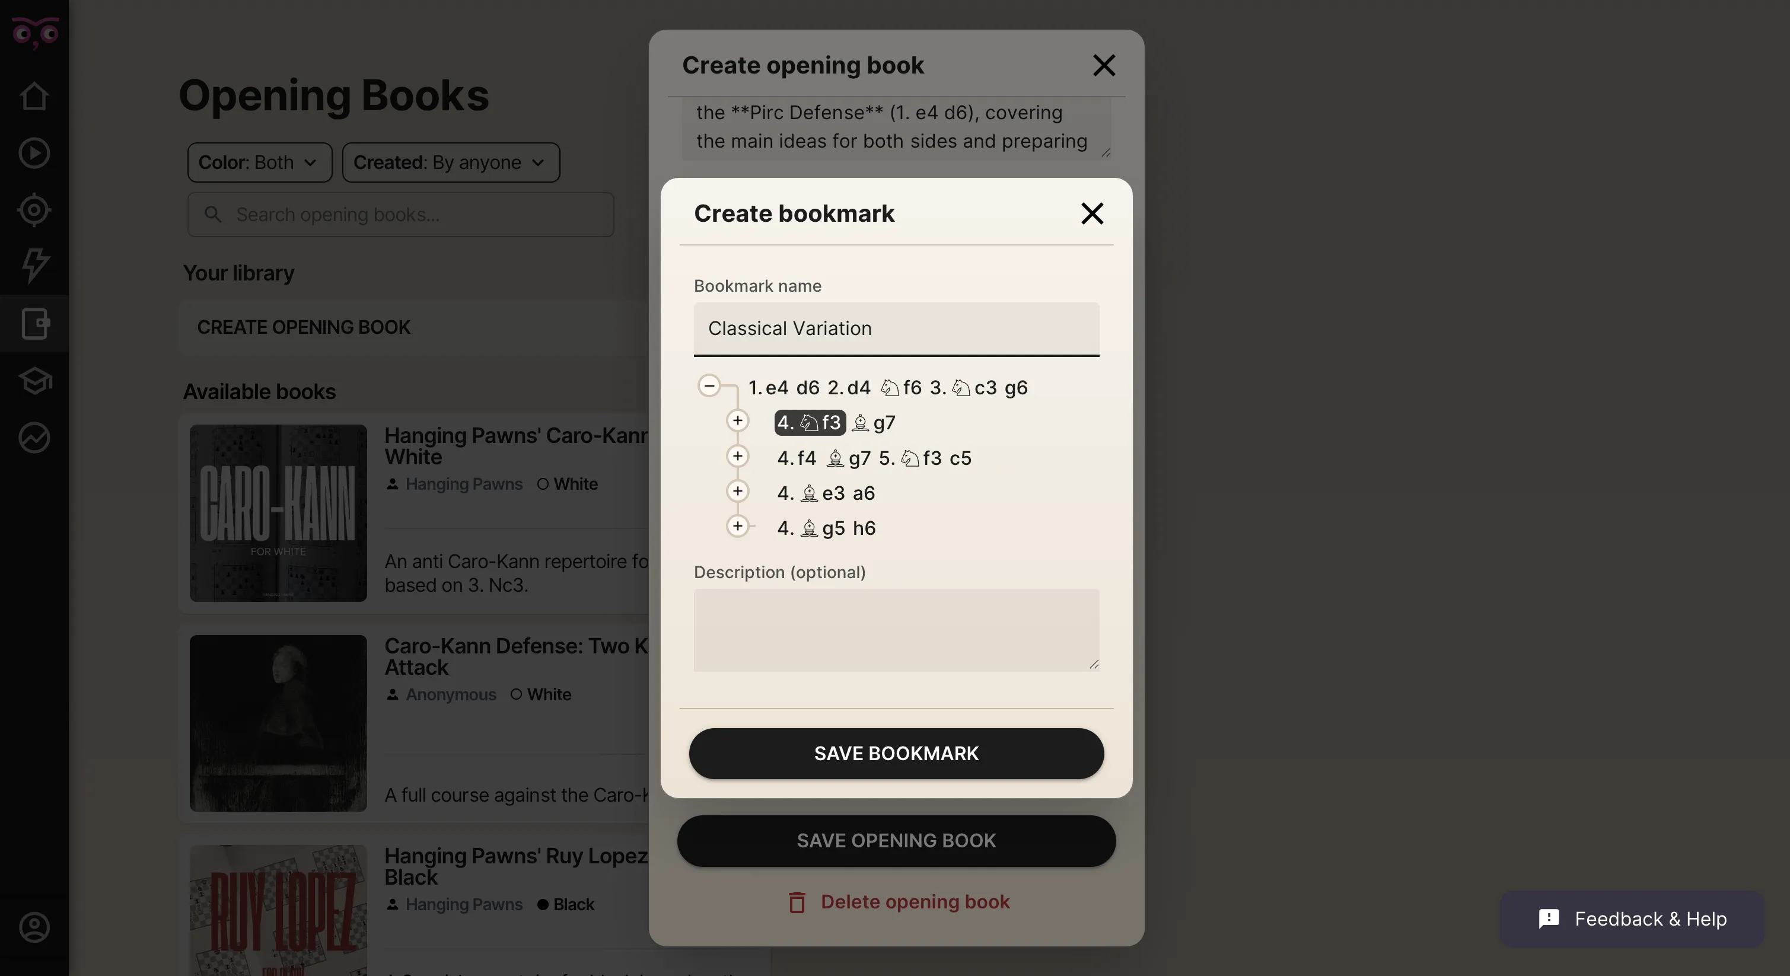Close the Create opening book dialog
Screen dimensions: 1790x976
(1103, 65)
